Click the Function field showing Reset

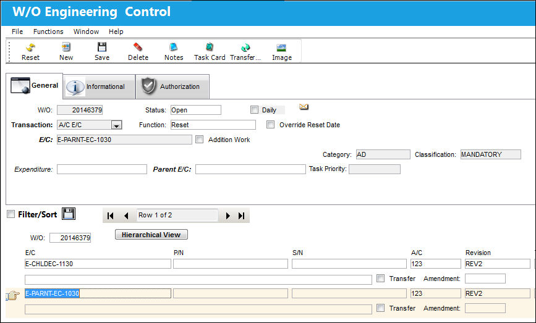pos(213,125)
